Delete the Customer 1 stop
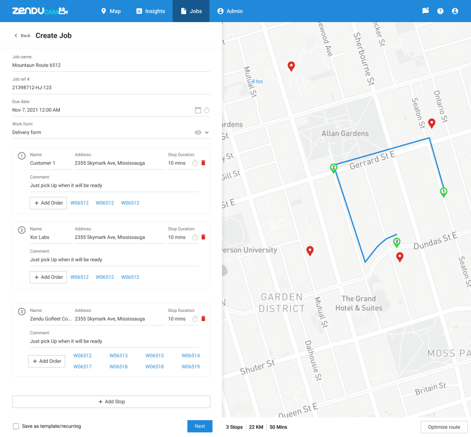The height and width of the screenshot is (437, 471). 203,163
